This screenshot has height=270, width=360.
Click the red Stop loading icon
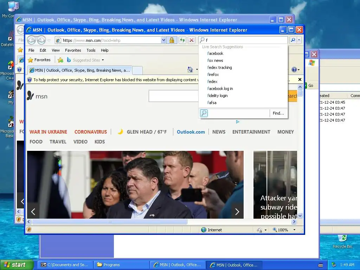click(192, 40)
